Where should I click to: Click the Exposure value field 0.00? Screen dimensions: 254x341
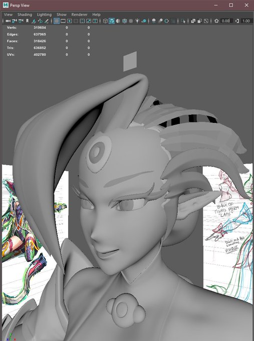[226, 21]
